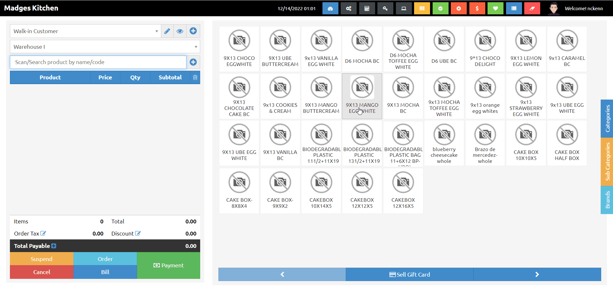Open the Walk-in Customer dropdown

coord(86,31)
